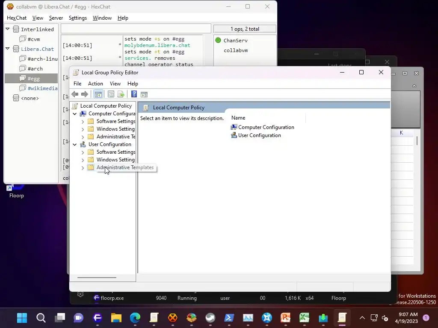Open the Chat app on the taskbar

[x=79, y=318]
